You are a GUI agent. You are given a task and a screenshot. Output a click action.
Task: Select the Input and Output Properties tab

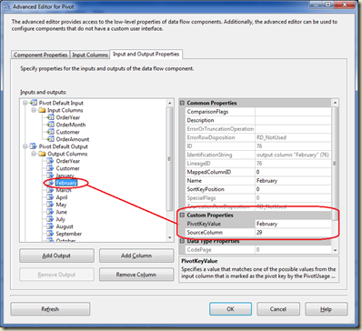click(x=146, y=54)
